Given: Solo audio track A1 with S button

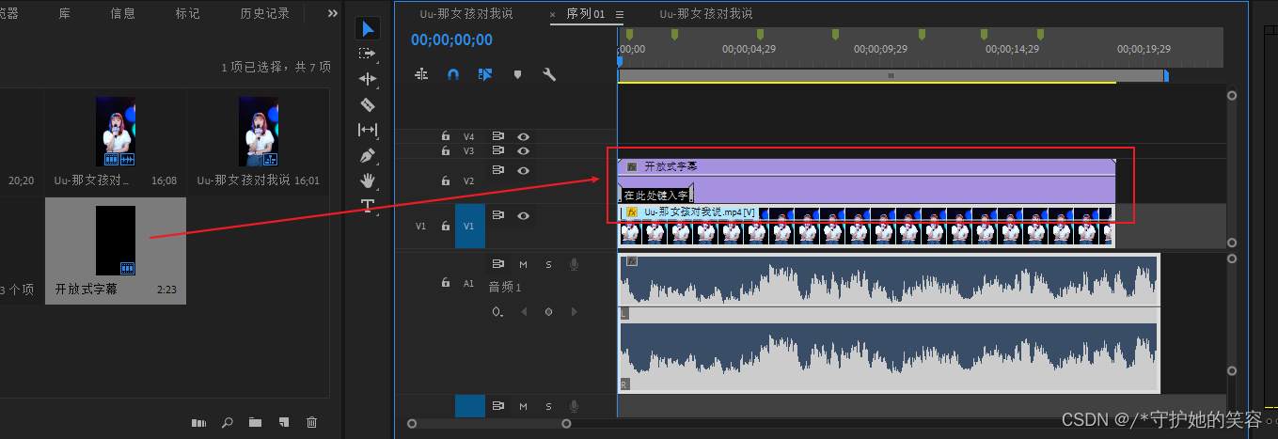Looking at the screenshot, I should [548, 264].
